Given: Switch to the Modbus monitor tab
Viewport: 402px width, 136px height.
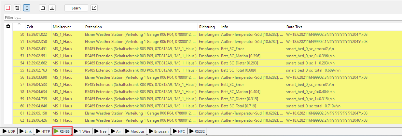Looking at the screenshot, I should pyautogui.click(x=135, y=131).
